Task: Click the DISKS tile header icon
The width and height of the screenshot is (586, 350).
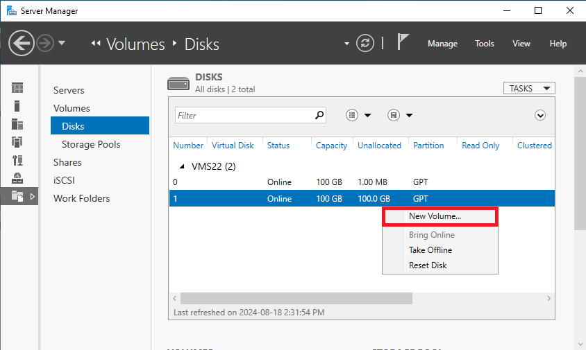Action: [x=178, y=84]
